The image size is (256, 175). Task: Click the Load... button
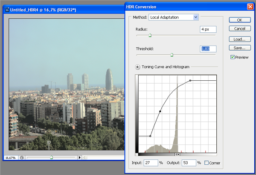239,39
